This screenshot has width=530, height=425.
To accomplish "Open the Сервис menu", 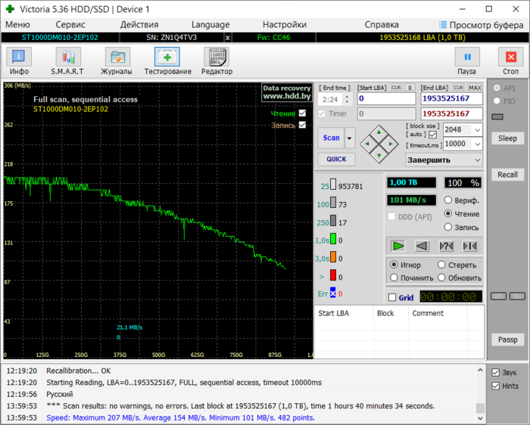I will (70, 24).
